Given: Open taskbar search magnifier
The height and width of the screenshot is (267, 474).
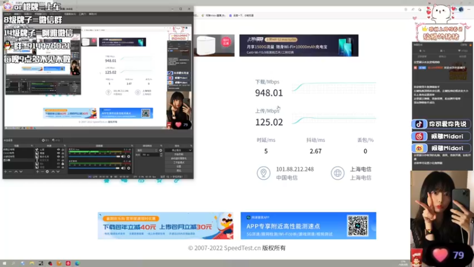Looking at the screenshot, I should coord(13,263).
